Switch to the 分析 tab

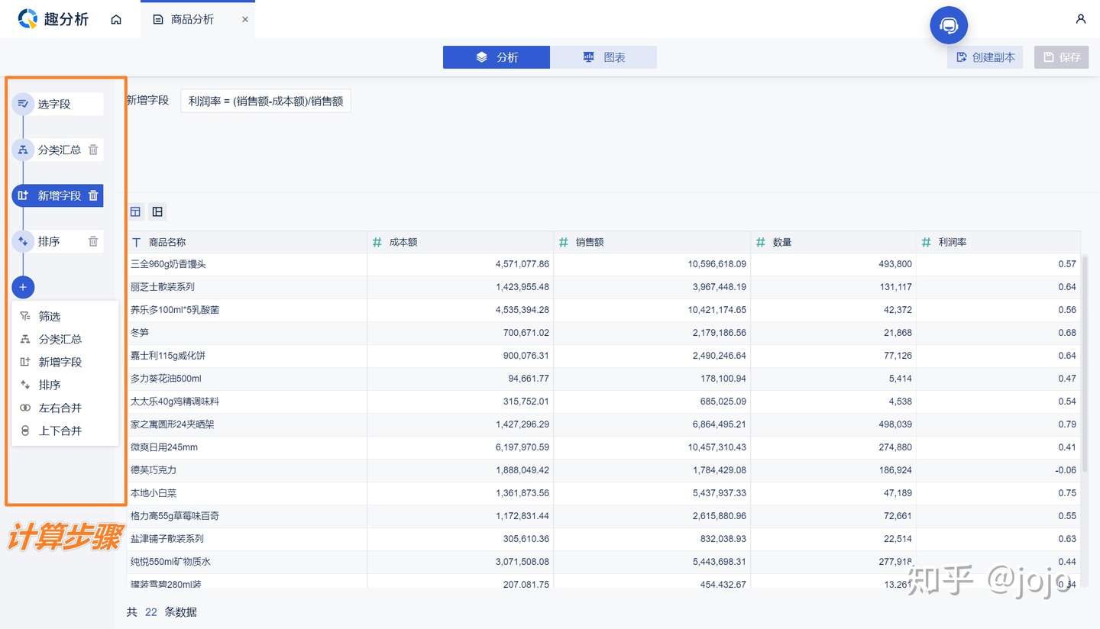(x=497, y=57)
